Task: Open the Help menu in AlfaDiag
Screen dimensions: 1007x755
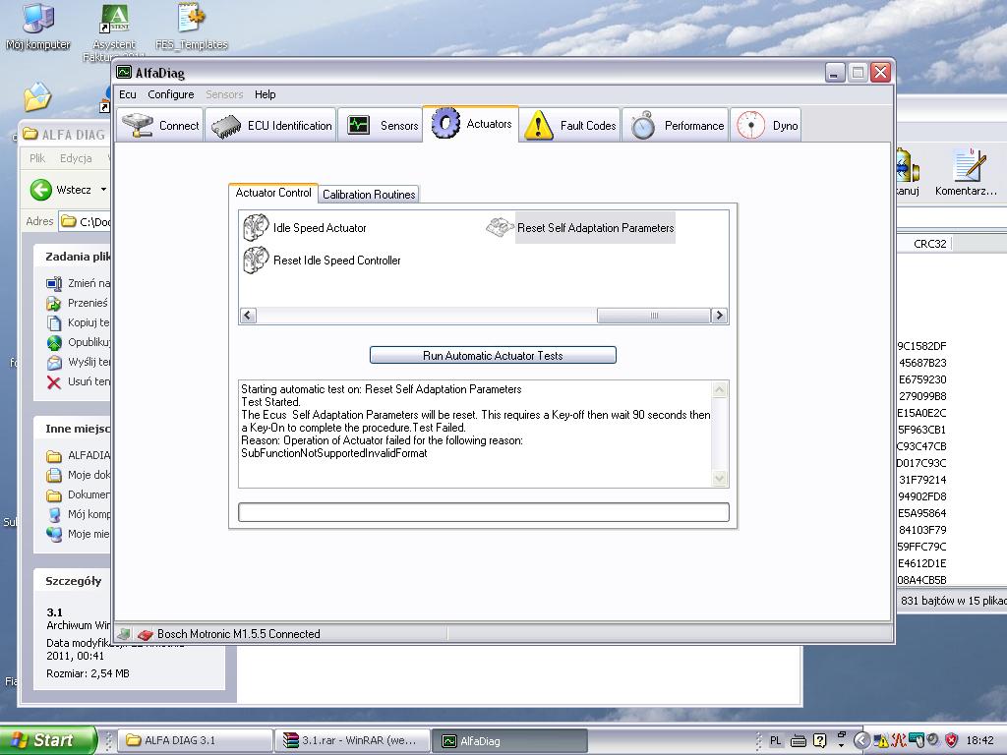Action: point(266,94)
